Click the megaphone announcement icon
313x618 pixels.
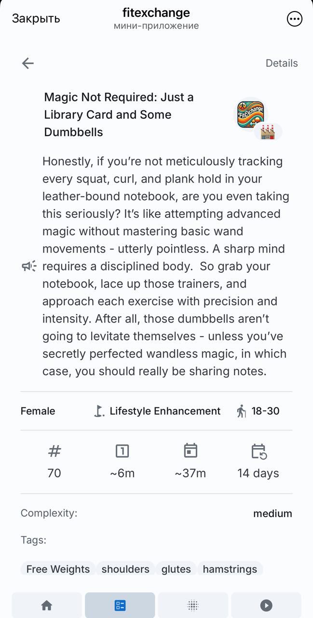tap(28, 266)
